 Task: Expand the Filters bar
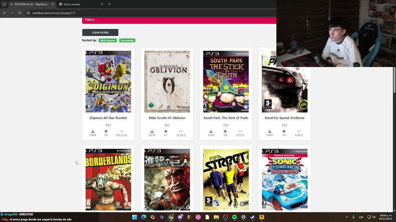click(179, 20)
